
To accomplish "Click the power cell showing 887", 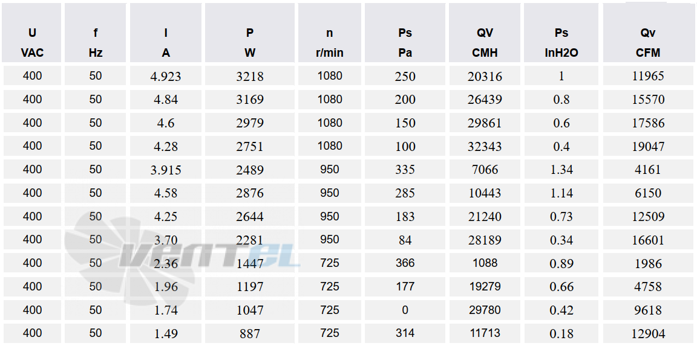I will tap(250, 333).
